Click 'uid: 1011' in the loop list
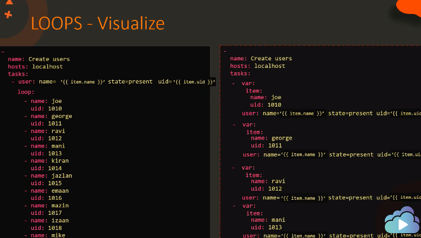The image size is (421, 238). (46, 123)
